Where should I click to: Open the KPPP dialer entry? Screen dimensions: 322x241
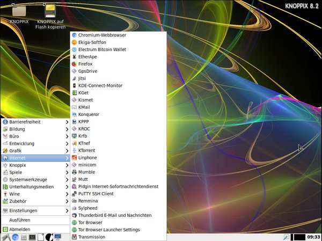(118, 122)
